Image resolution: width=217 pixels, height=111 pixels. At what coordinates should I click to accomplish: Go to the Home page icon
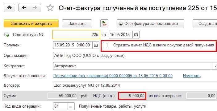click(9, 8)
